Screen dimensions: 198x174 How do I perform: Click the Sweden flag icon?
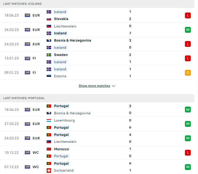(x=49, y=55)
